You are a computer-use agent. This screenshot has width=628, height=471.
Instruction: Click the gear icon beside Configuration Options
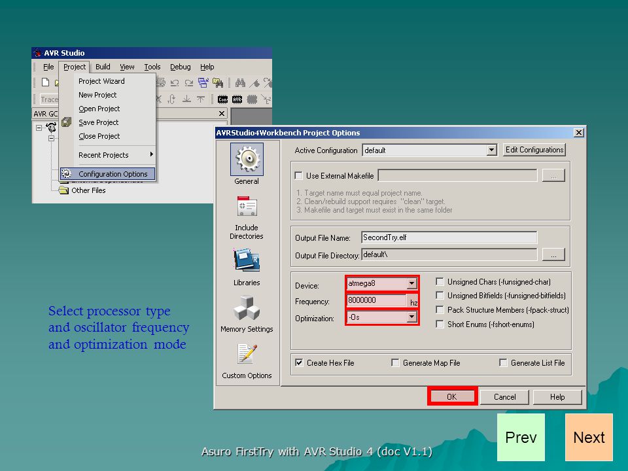67,173
